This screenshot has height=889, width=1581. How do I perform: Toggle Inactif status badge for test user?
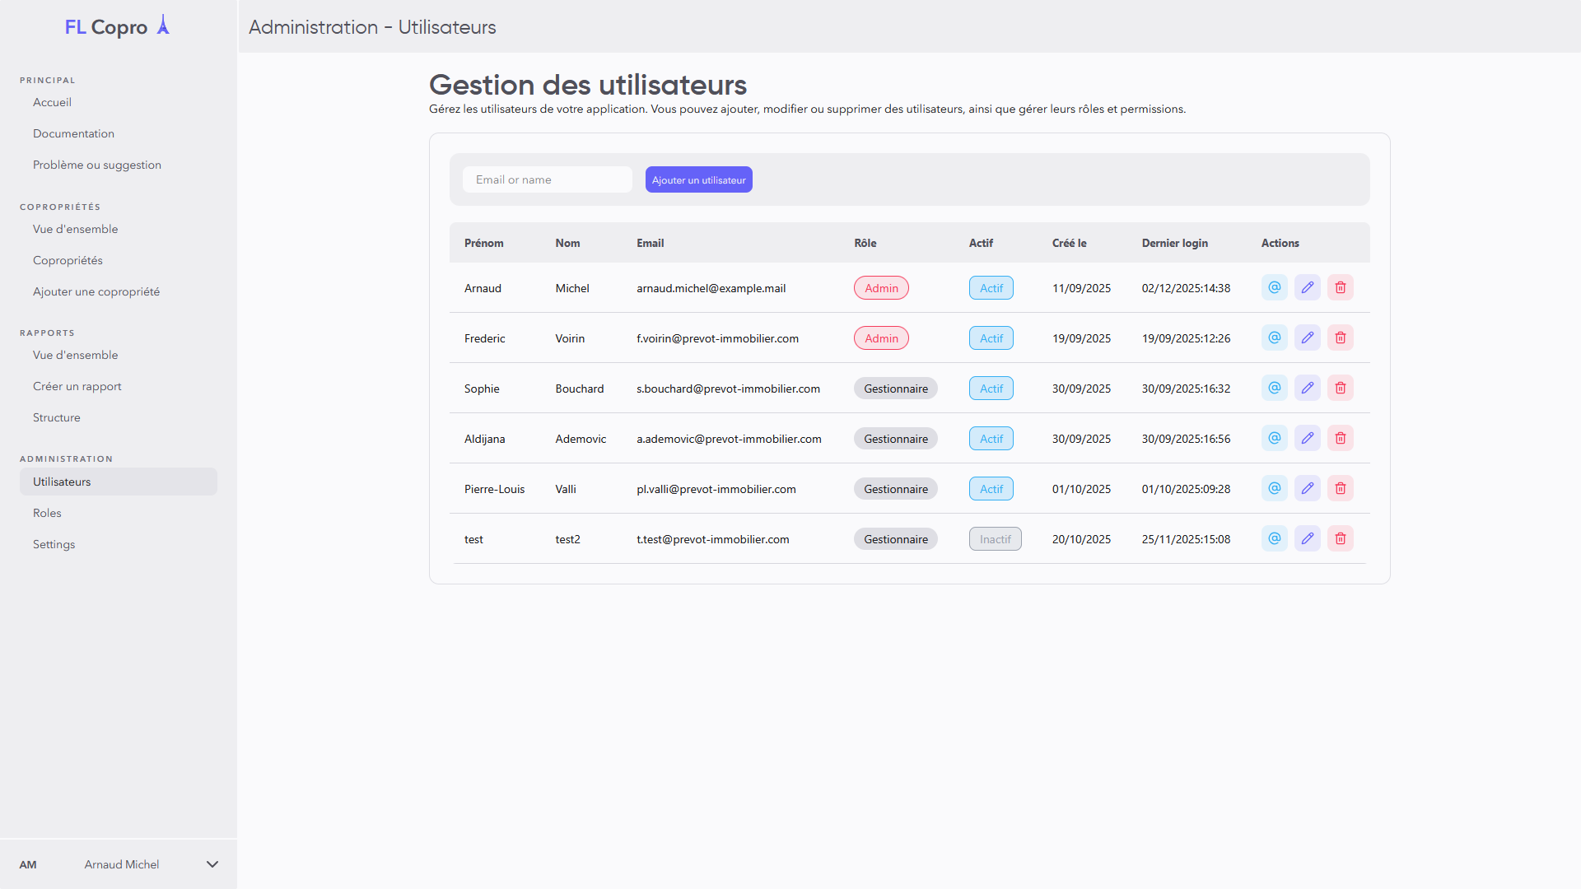click(x=995, y=539)
